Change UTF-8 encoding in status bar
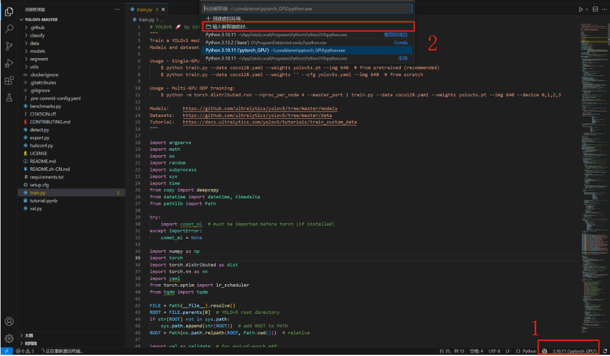Viewport: 610px width, 356px height. (495, 351)
